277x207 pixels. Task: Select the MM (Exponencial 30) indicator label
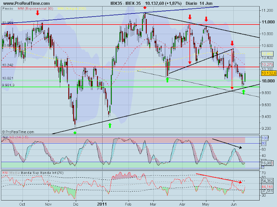pyautogui.click(x=35, y=9)
